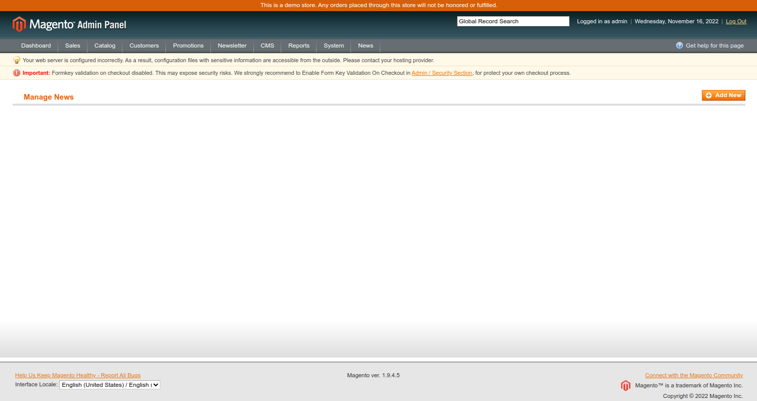Screen dimensions: 757x401
Task: Open the Newsletter menu
Action: 232,46
